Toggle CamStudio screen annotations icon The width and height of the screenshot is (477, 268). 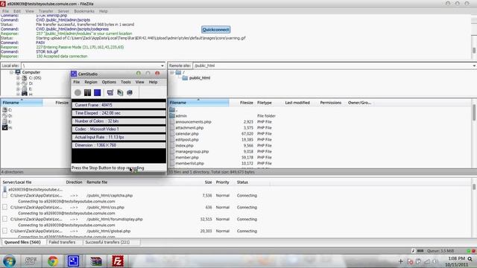coord(110,92)
